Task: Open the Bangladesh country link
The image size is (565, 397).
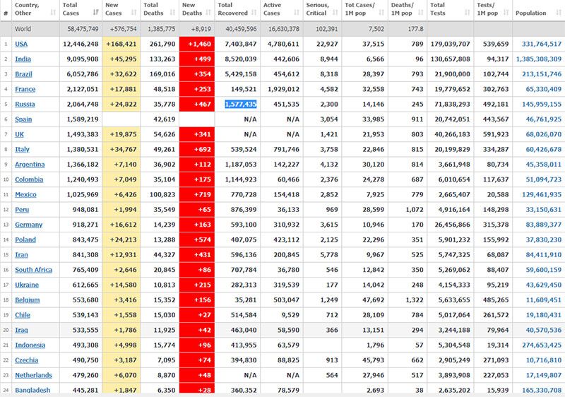Action: [32, 391]
